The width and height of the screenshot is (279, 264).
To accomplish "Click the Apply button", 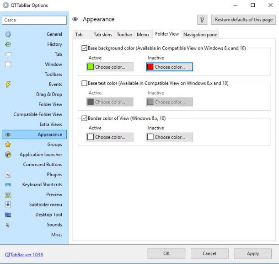I will point(252,253).
